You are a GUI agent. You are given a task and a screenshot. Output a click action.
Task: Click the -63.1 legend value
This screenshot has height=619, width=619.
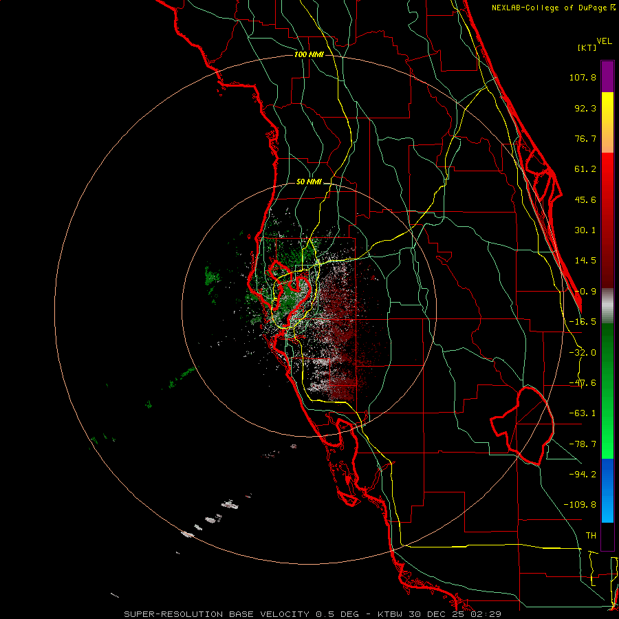(x=583, y=413)
